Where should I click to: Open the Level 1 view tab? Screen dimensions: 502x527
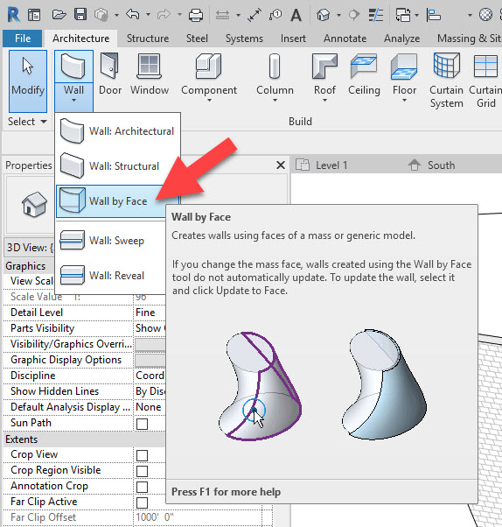tap(322, 165)
